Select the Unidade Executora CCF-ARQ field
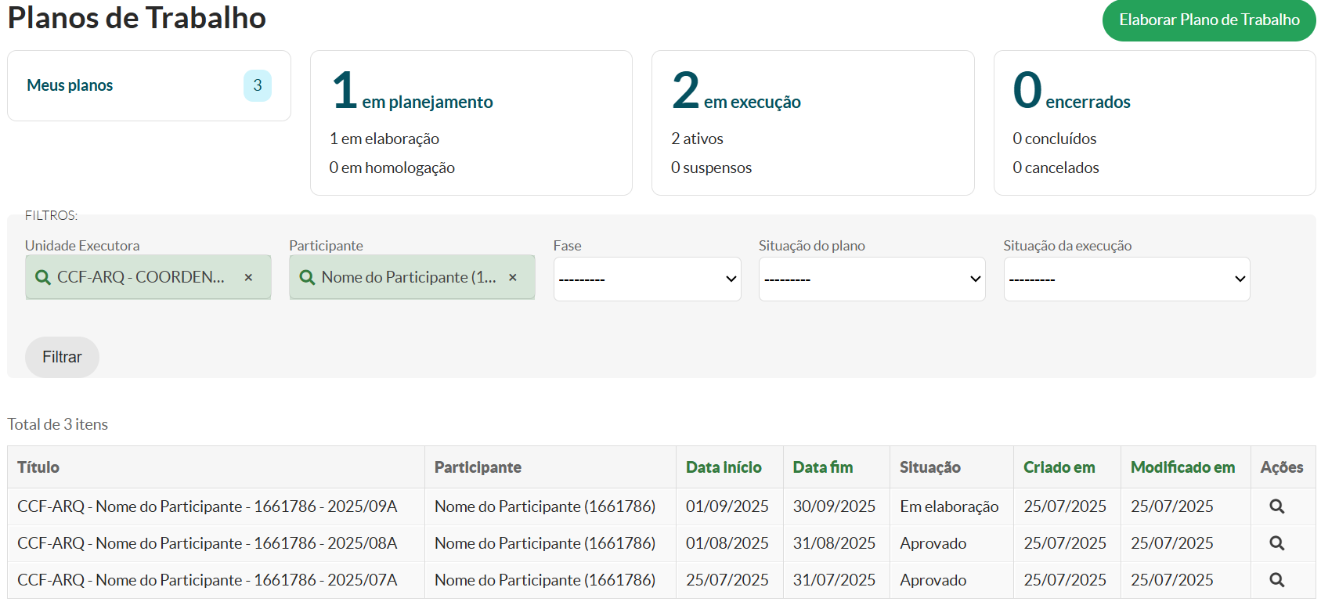This screenshot has height=609, width=1321. tap(148, 277)
